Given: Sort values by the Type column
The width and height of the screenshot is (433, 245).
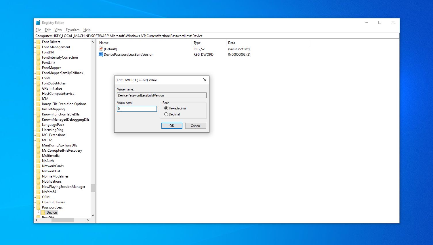Looking at the screenshot, I should (209, 43).
